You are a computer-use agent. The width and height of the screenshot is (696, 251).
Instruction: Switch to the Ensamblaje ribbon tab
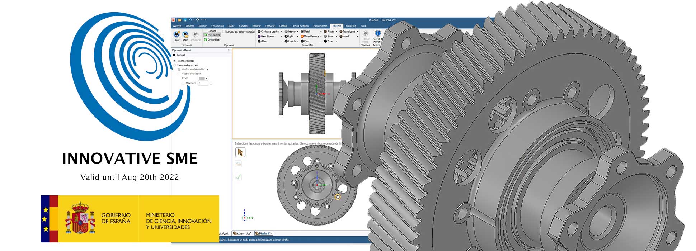pos(217,26)
